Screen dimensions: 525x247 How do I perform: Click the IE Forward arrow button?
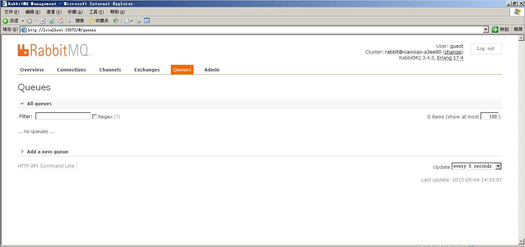coord(30,21)
